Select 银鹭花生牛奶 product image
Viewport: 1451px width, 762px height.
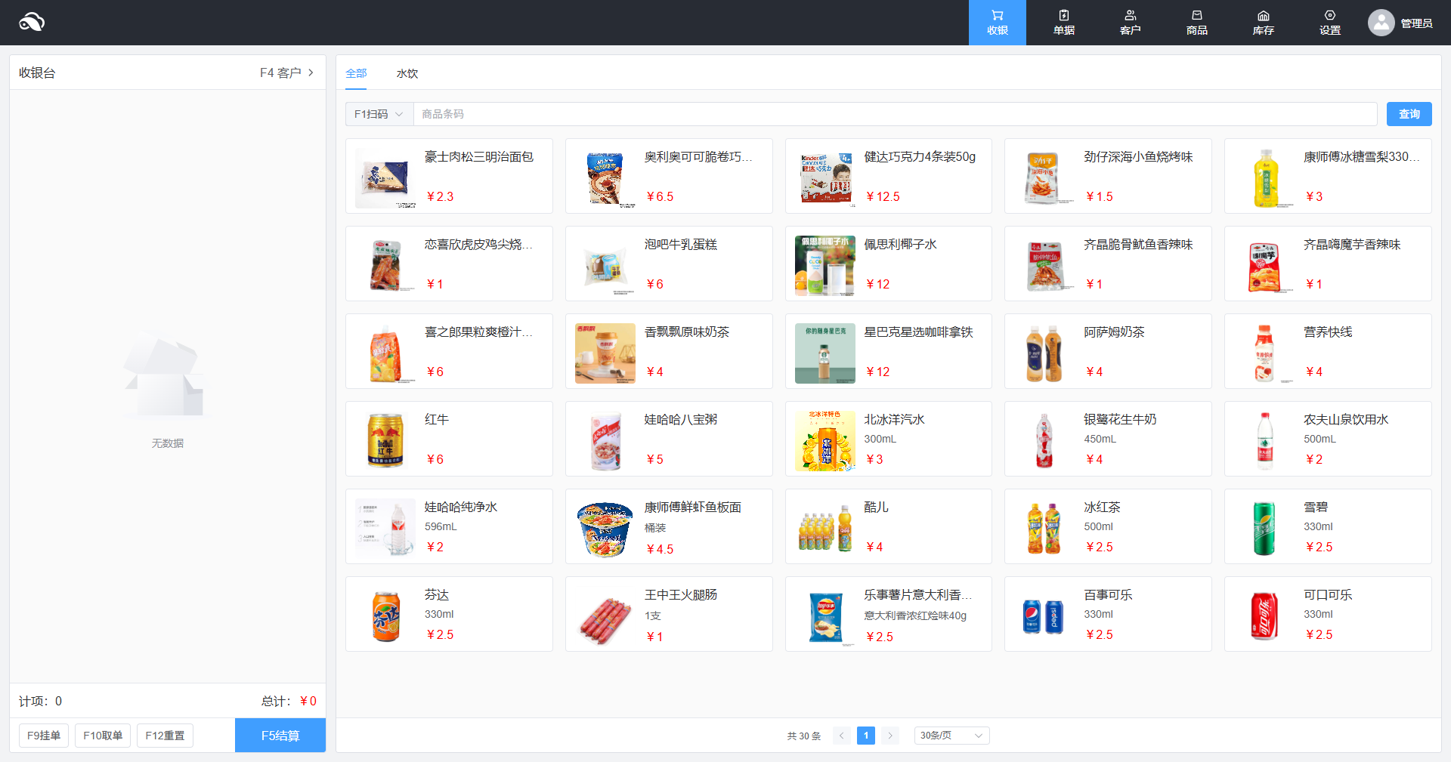tap(1044, 441)
